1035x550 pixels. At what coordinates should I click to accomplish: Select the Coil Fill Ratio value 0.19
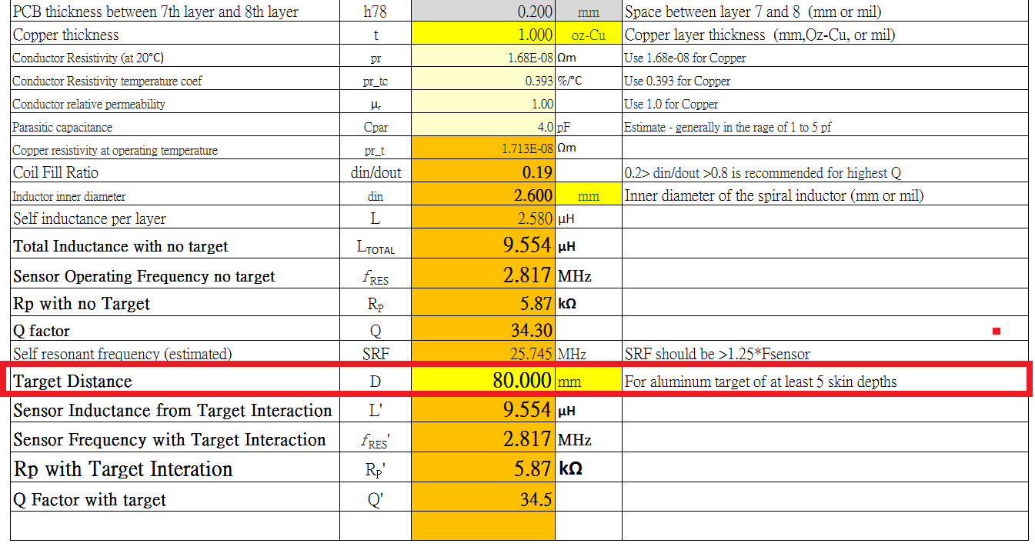[483, 172]
